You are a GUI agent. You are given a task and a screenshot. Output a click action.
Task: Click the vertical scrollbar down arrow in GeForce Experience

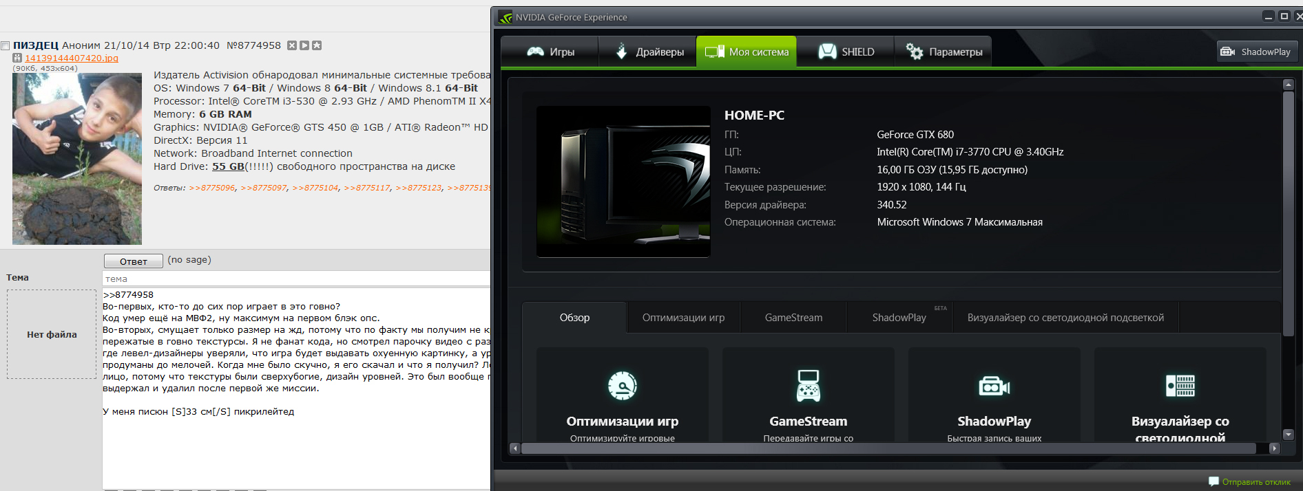1289,435
